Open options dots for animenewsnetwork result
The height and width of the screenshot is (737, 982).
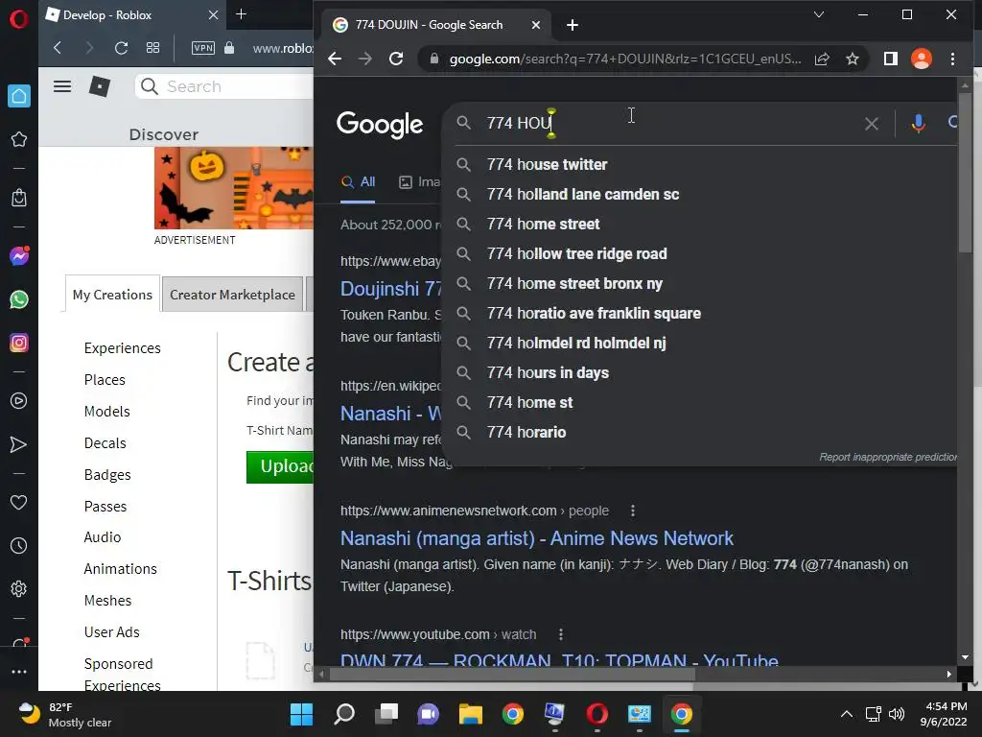tap(633, 511)
